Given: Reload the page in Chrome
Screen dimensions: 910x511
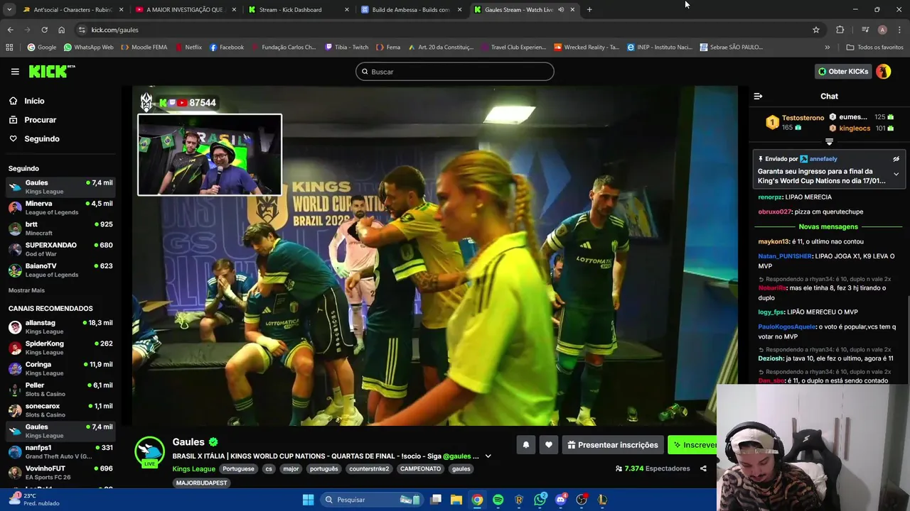Looking at the screenshot, I should (44, 30).
